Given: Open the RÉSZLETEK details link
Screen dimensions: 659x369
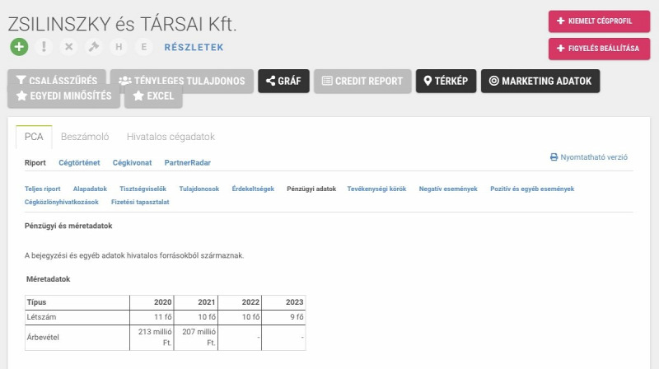Looking at the screenshot, I should coord(194,47).
